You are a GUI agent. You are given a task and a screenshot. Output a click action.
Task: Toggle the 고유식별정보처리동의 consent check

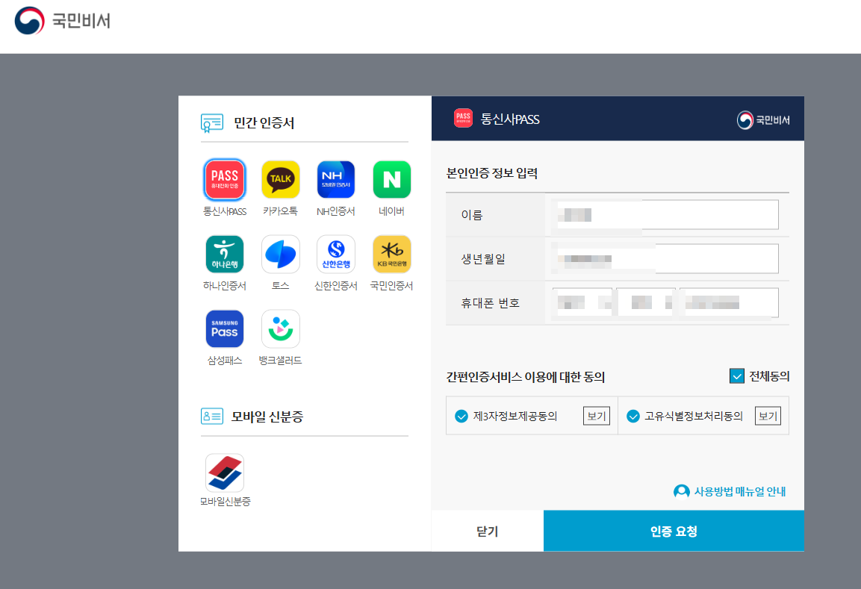pos(633,416)
